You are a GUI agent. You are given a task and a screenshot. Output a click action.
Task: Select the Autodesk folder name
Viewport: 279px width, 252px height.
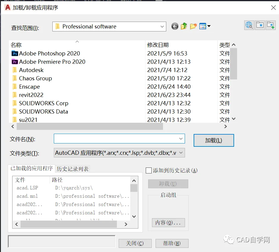coord(31,70)
